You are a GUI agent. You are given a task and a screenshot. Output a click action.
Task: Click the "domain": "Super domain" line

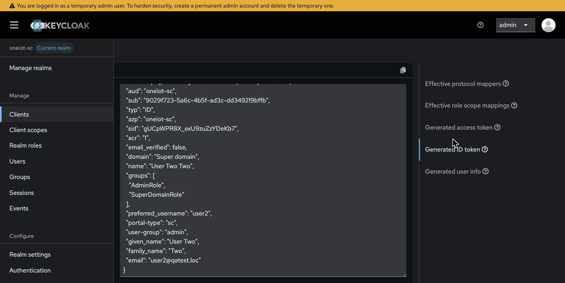point(163,157)
